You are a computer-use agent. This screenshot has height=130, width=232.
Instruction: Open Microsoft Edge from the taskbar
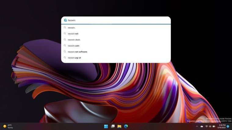126,126
